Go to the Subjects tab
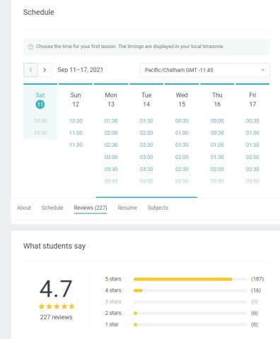The image size is (280, 339). (158, 208)
